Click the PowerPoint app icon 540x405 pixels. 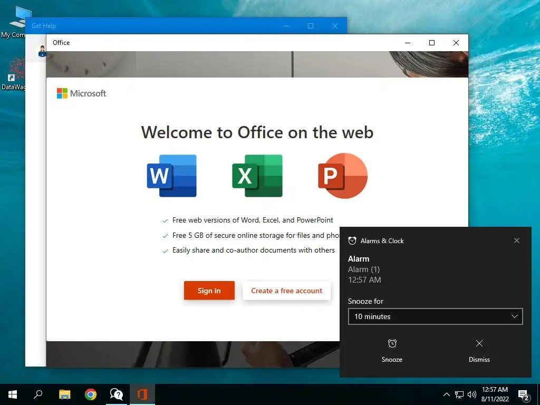pyautogui.click(x=343, y=176)
